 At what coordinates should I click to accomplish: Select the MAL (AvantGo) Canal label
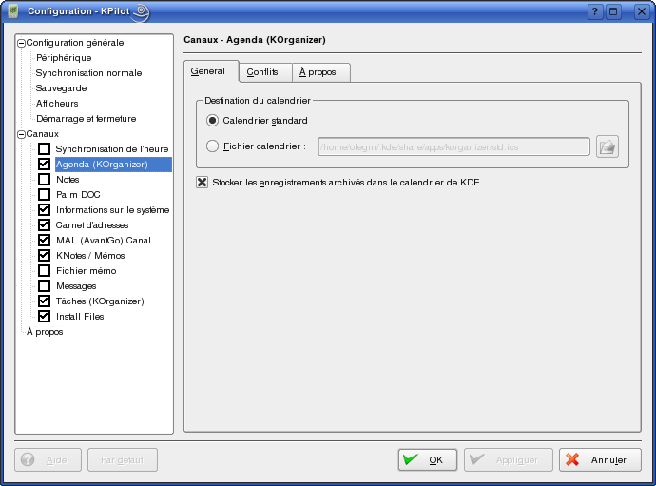[x=104, y=241]
